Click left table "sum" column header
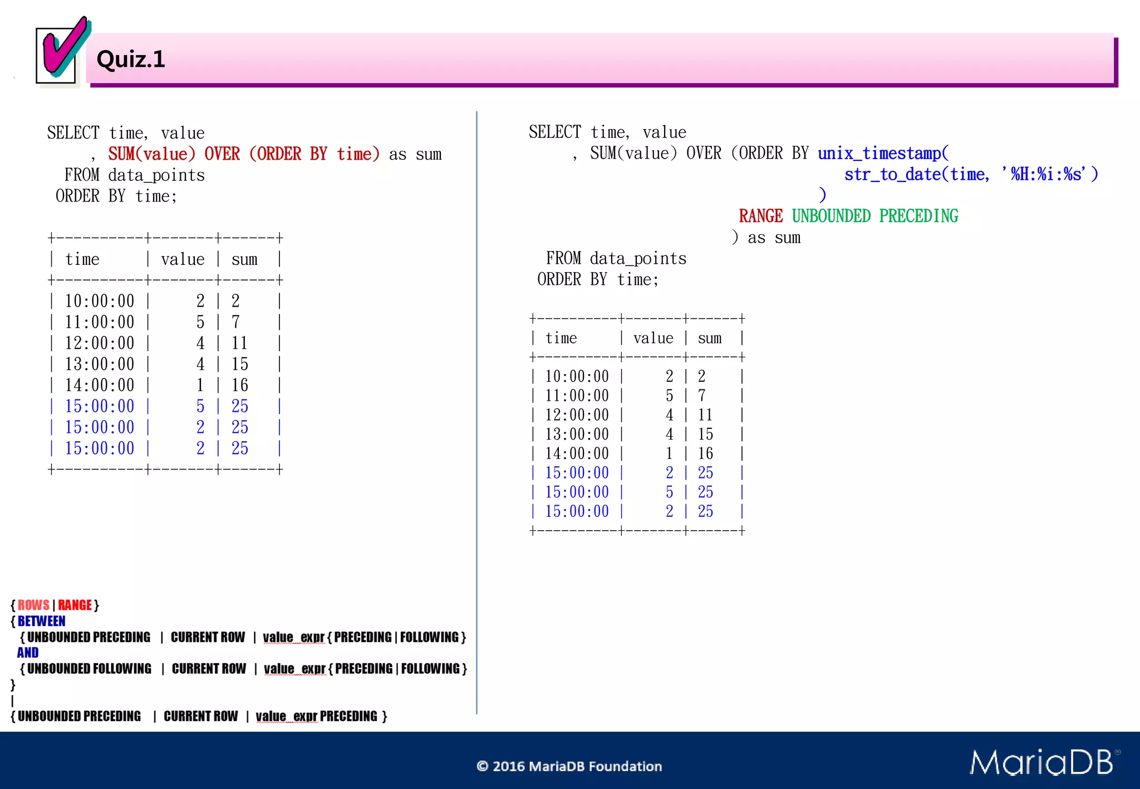Image resolution: width=1140 pixels, height=789 pixels. coord(244,259)
